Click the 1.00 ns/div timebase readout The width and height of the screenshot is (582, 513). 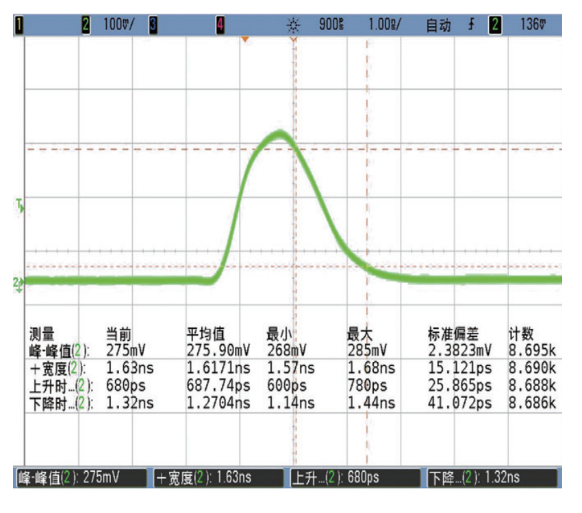385,26
